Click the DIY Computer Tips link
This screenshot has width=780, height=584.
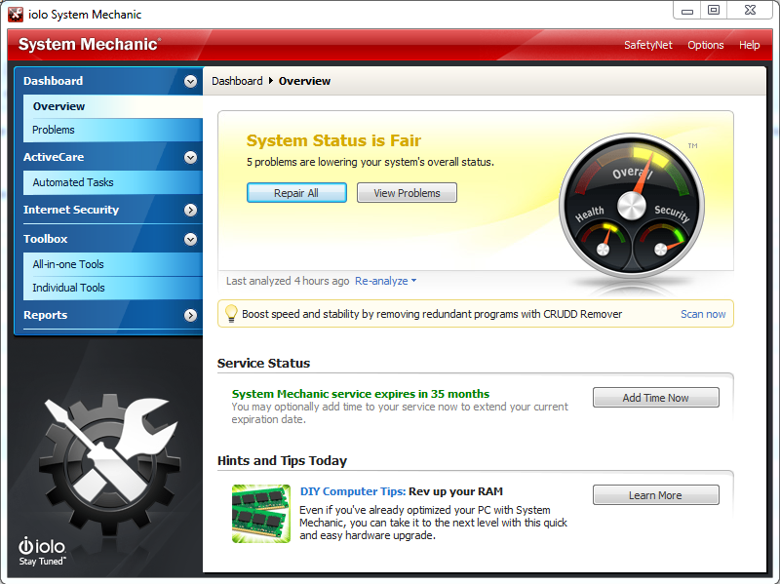353,491
